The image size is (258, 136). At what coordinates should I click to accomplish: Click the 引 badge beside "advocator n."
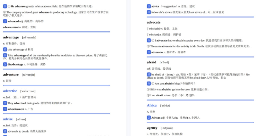(149, 52)
